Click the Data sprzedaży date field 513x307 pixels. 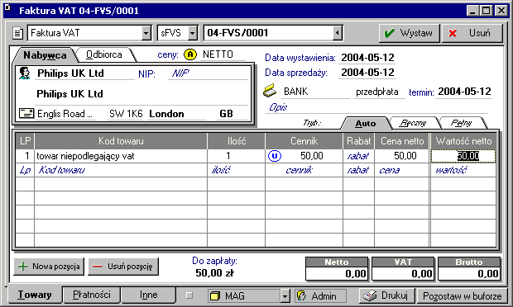[367, 73]
